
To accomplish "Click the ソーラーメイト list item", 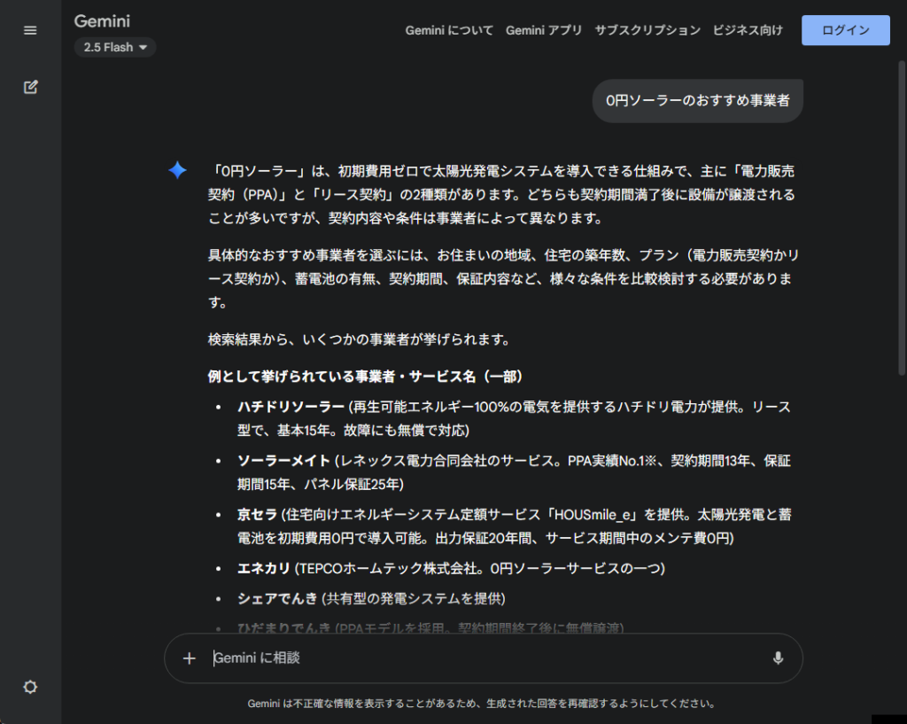I will point(283,461).
